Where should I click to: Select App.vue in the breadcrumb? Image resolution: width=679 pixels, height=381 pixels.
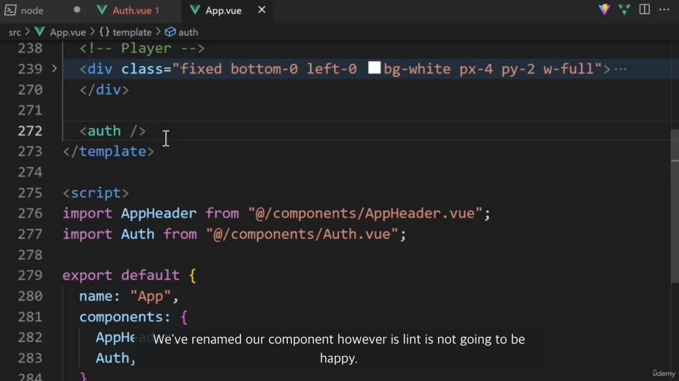point(68,32)
